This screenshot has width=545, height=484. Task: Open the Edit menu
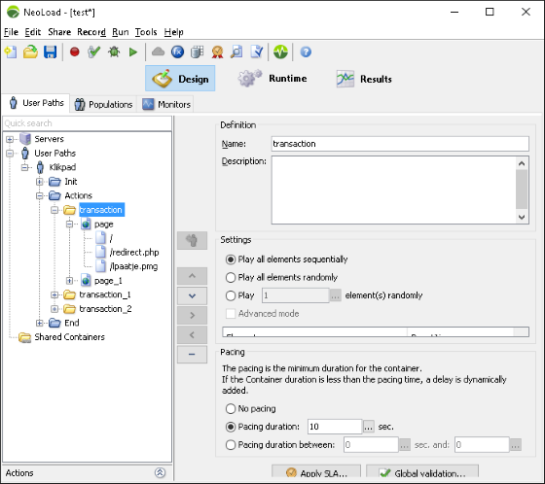(33, 32)
